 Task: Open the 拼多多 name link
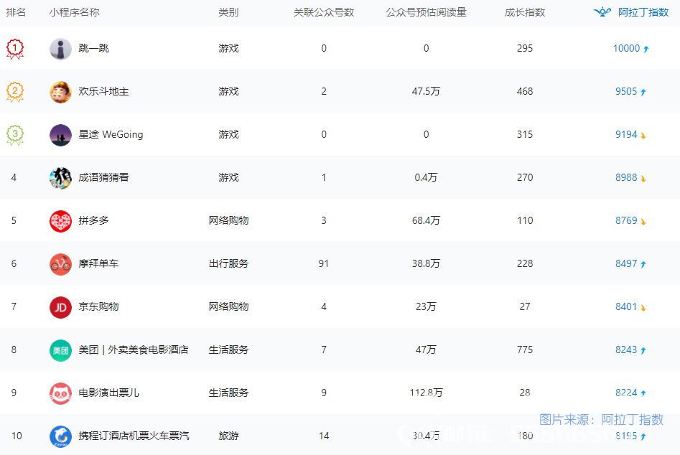[93, 220]
